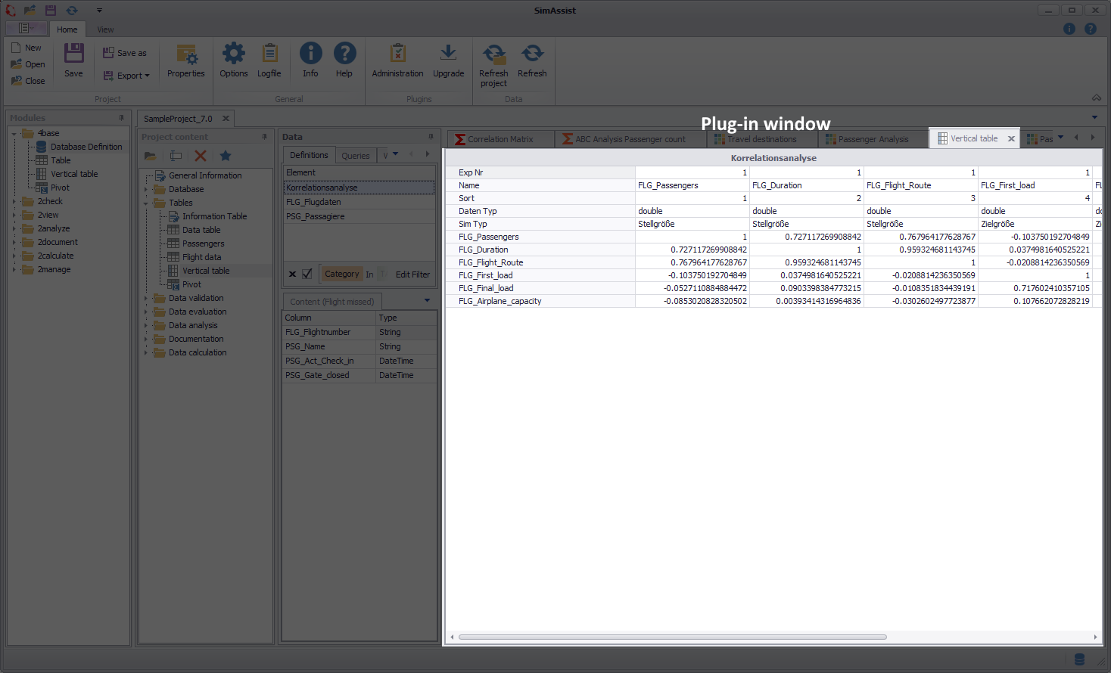Open the Administration plugin
The width and height of the screenshot is (1111, 673).
click(397, 60)
